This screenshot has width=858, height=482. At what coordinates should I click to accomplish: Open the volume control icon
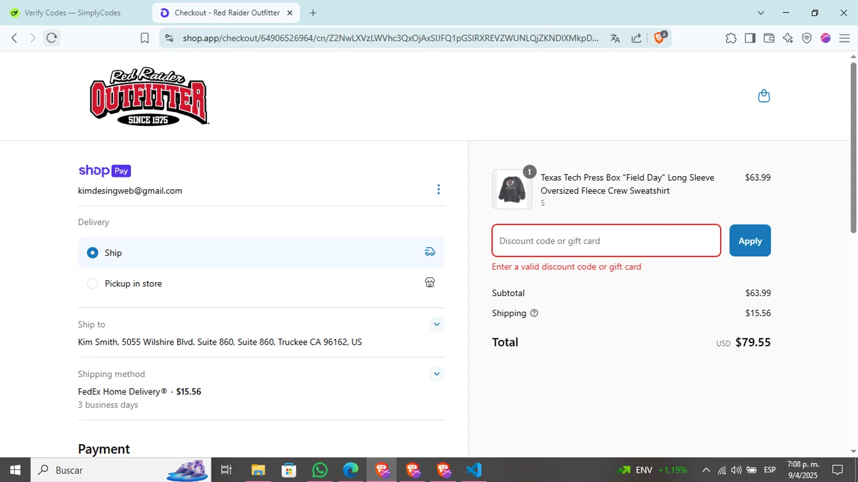(736, 470)
